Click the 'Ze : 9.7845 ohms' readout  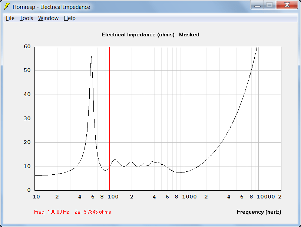tap(93, 212)
